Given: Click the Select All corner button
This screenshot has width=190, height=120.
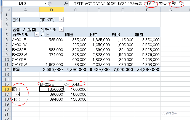Looking at the screenshot, I should [x=7, y=10].
